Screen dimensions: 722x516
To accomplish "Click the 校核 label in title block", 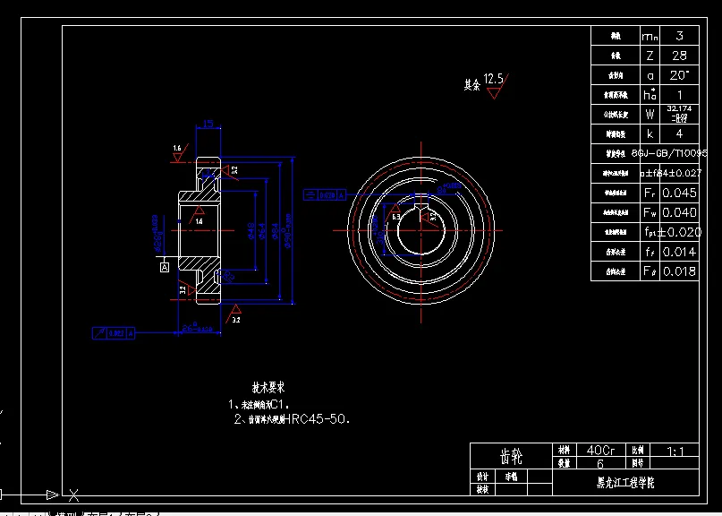I will click(x=482, y=490).
